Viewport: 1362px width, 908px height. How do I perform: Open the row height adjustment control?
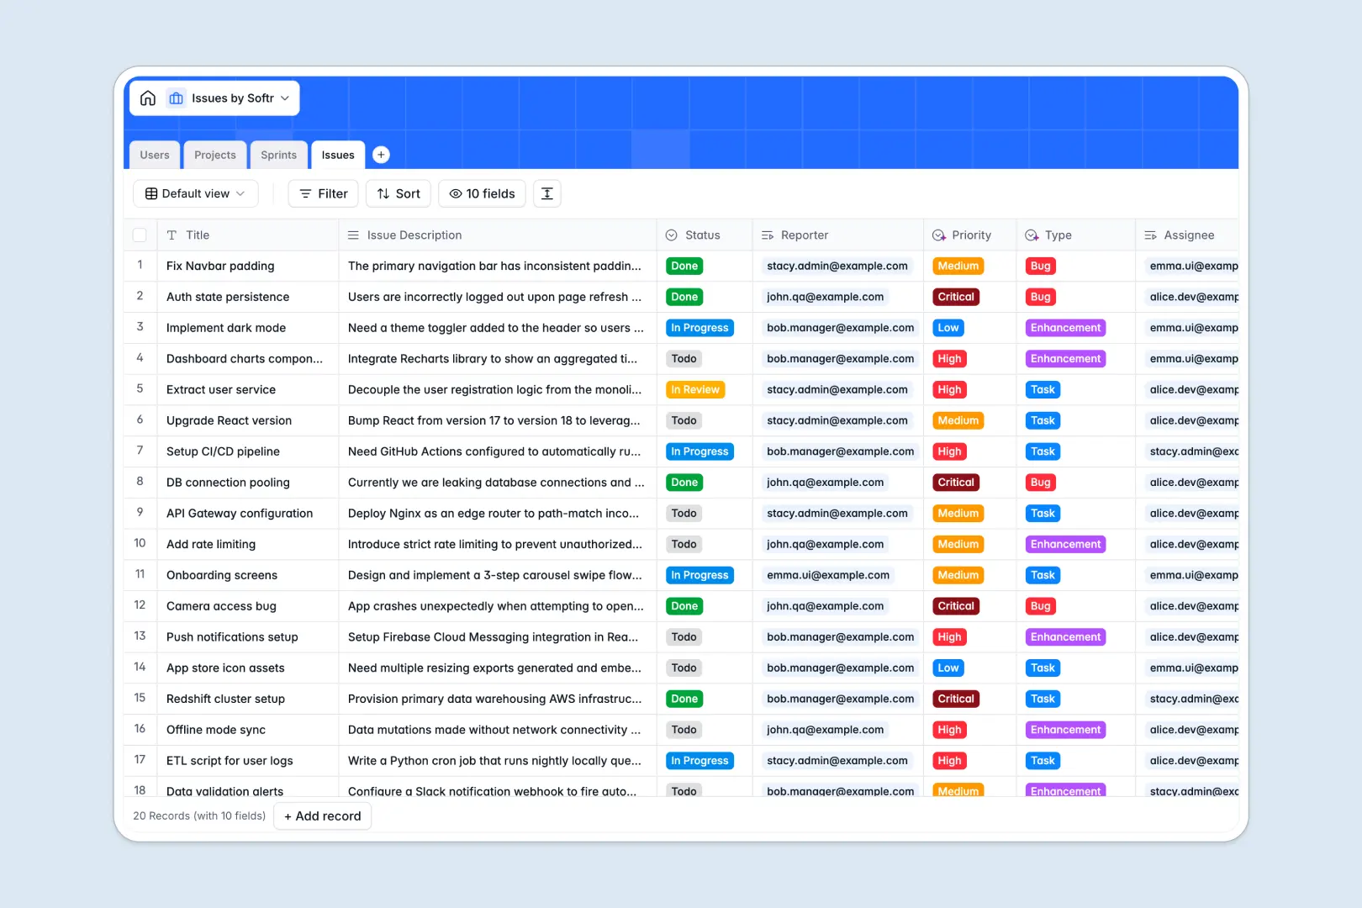[546, 193]
